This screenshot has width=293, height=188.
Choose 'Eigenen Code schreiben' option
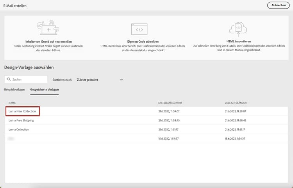coord(143,42)
